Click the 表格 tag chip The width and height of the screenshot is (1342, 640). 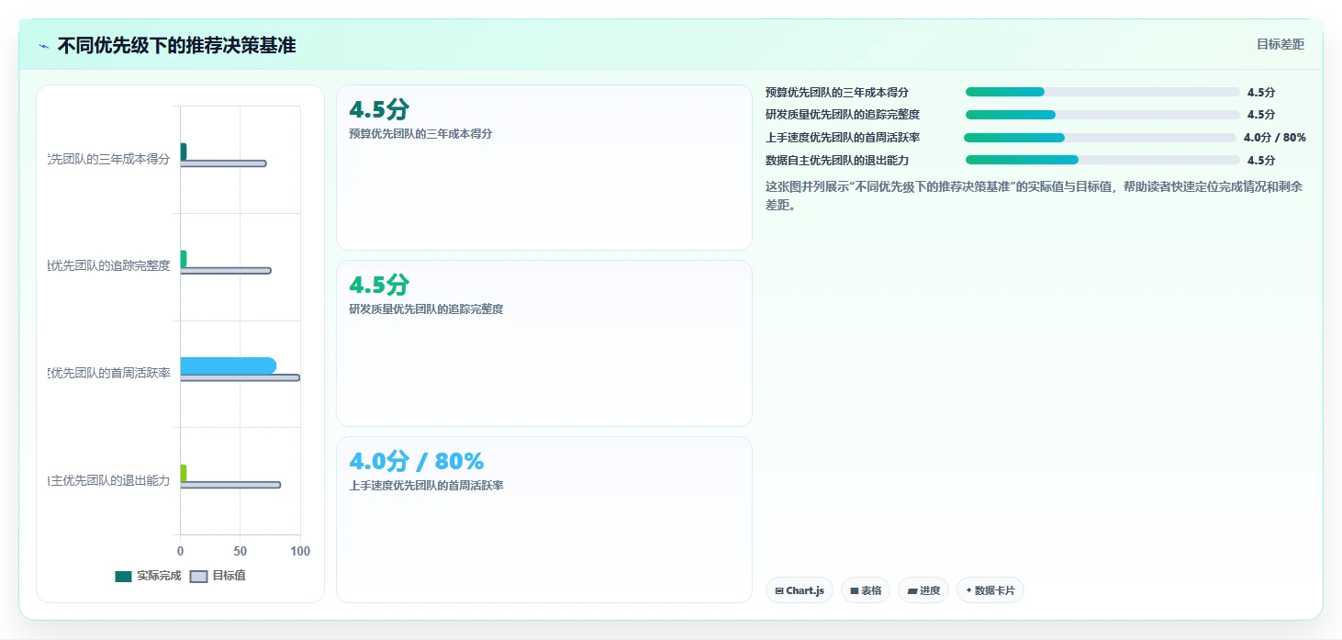point(866,590)
